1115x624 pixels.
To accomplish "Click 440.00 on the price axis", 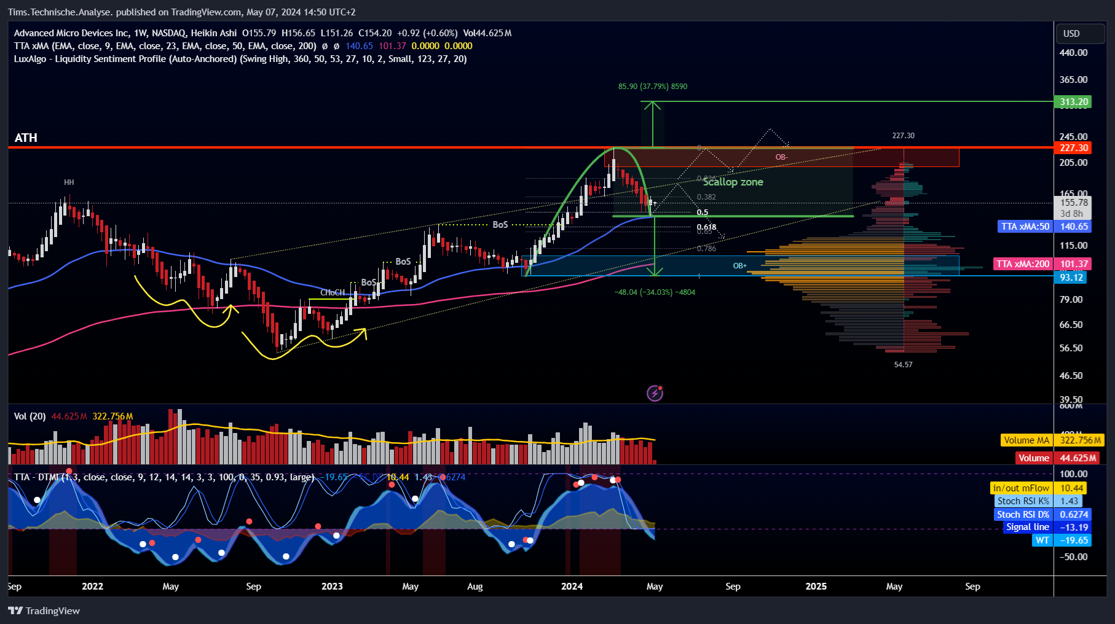I will click(1073, 53).
